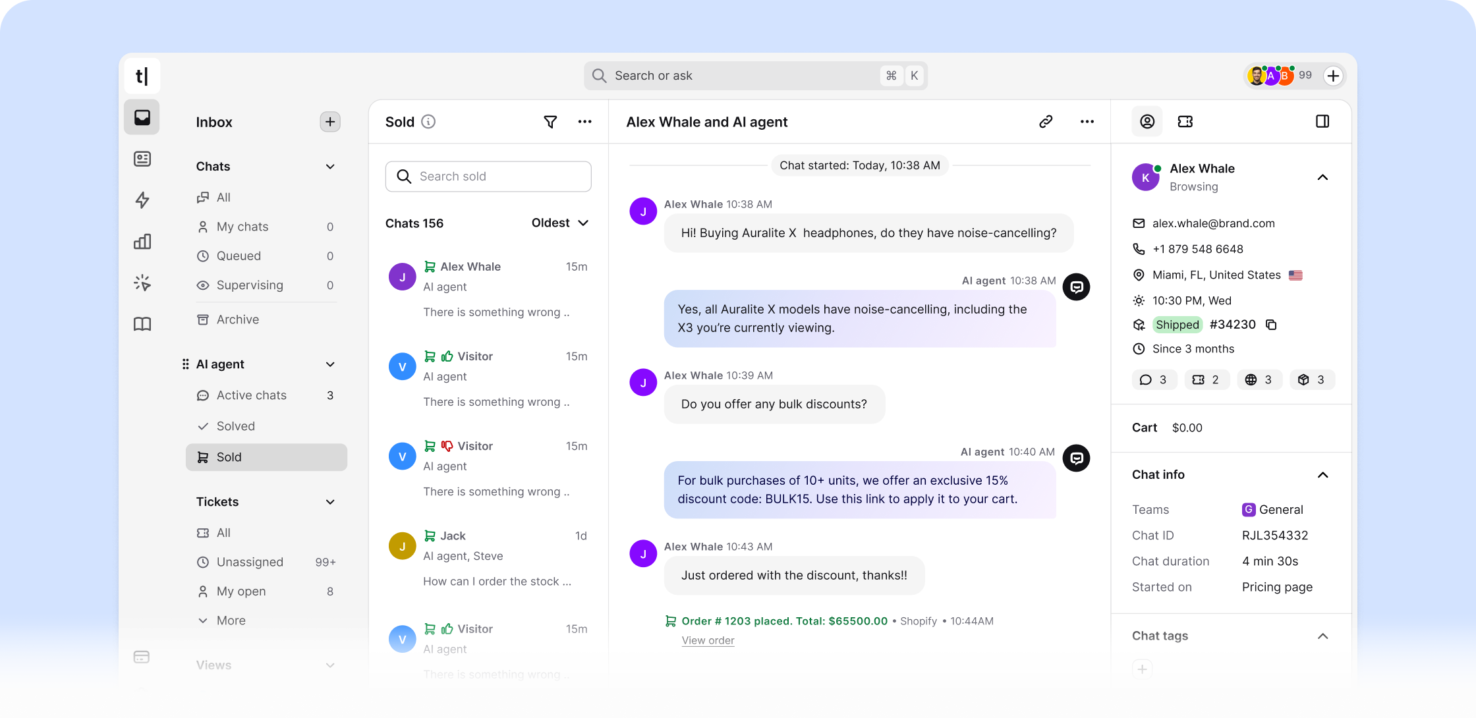Open the Inbox icon in the left sidebar
1476x718 pixels.
click(142, 117)
